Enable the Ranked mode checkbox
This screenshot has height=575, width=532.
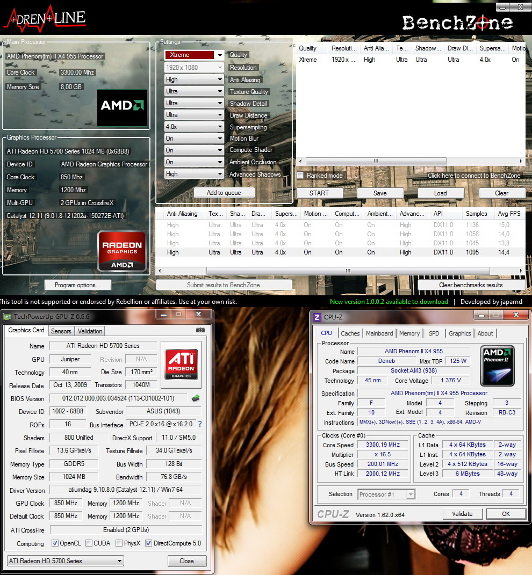coord(300,175)
